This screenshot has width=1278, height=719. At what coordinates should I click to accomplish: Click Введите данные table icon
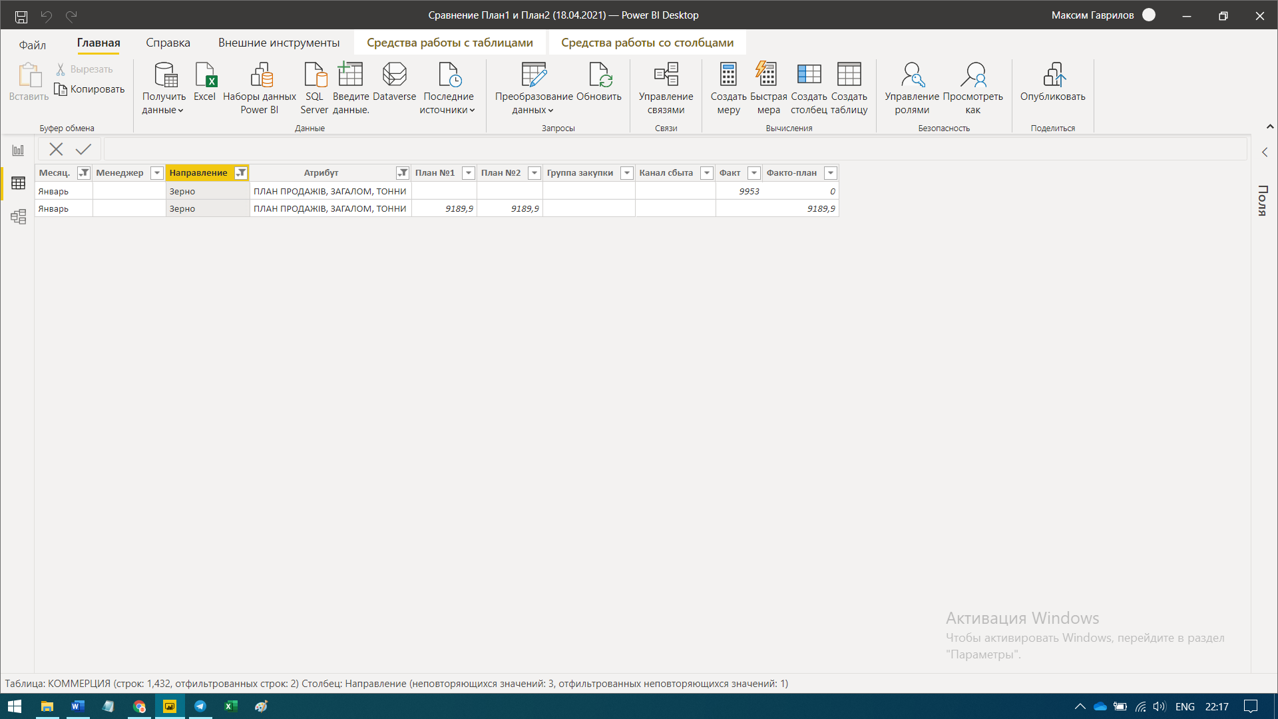350,75
